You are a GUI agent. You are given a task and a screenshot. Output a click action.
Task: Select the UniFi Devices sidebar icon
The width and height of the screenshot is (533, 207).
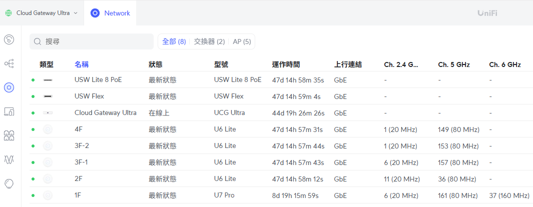click(9, 87)
